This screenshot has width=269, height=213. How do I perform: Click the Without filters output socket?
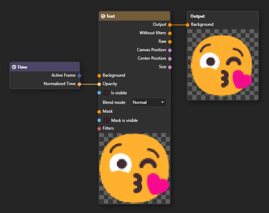click(x=170, y=33)
